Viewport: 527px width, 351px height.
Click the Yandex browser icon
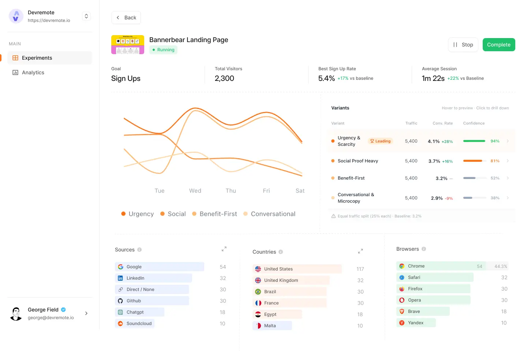[x=402, y=323]
